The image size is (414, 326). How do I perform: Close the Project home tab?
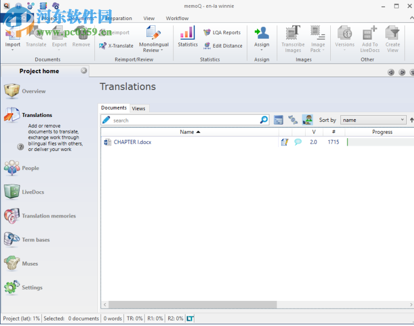84,70
